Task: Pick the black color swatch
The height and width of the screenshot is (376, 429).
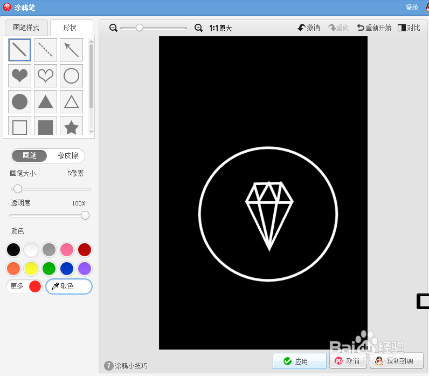Action: (x=13, y=250)
